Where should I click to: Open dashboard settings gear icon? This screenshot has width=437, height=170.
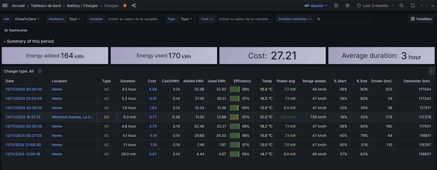click(x=348, y=5)
